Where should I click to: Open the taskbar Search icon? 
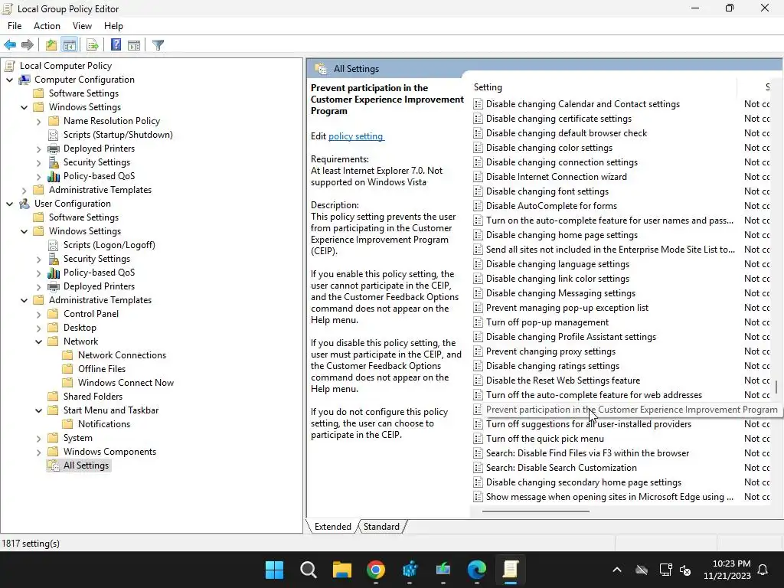[309, 570]
